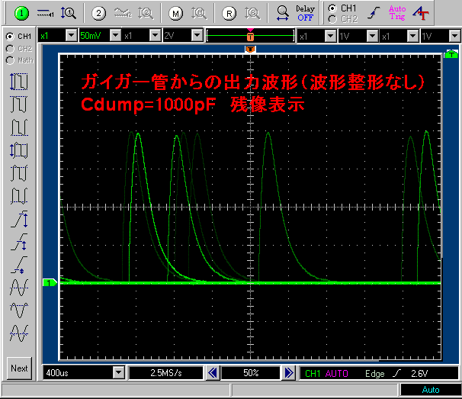The height and width of the screenshot is (399, 462).
Task: Select the rise overshoot measurement icon
Action: tap(19, 242)
